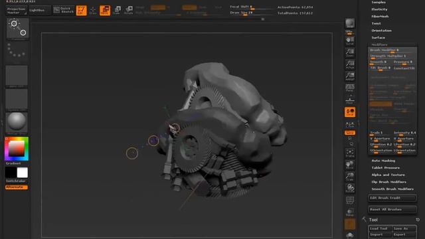Adjust the Trails slider

[x=381, y=133]
